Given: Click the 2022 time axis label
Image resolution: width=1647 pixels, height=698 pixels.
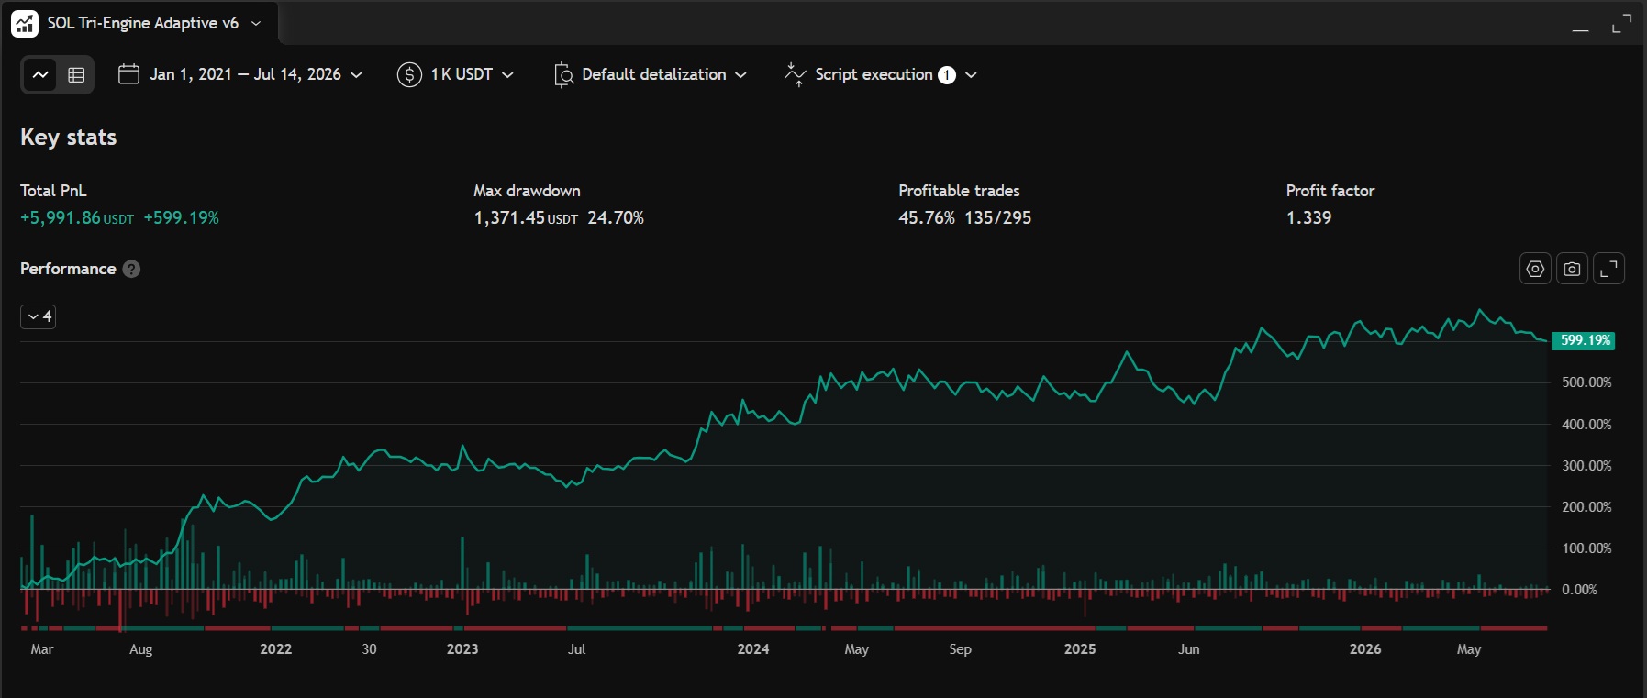Looking at the screenshot, I should point(276,649).
